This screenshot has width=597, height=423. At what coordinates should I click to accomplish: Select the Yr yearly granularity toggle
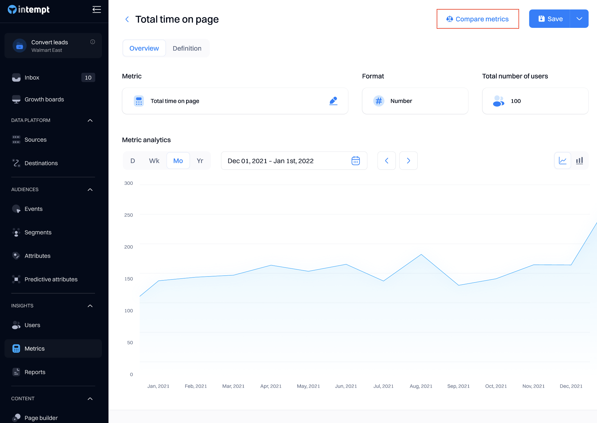pyautogui.click(x=200, y=161)
